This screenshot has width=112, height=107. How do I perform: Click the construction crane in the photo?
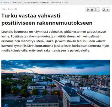32,71
